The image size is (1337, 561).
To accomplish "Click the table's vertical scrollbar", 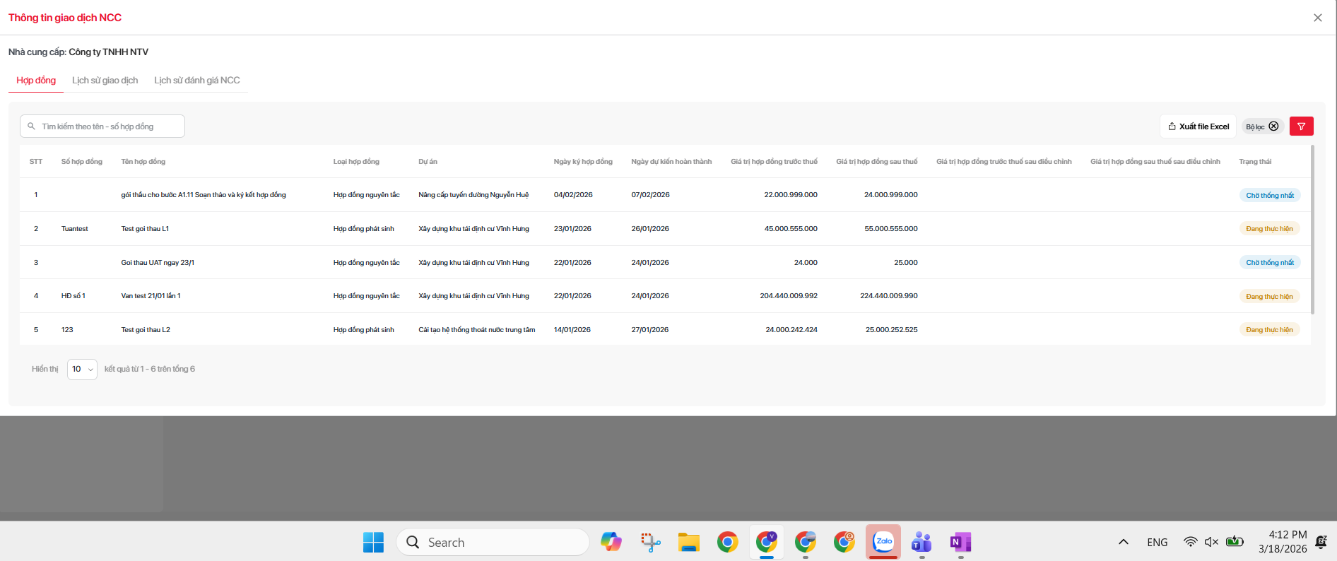I will pyautogui.click(x=1312, y=230).
